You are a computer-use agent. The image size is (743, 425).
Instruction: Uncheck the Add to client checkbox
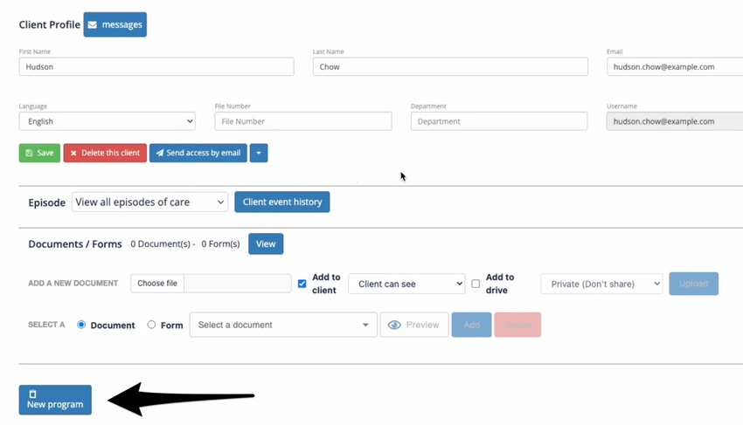[302, 284]
